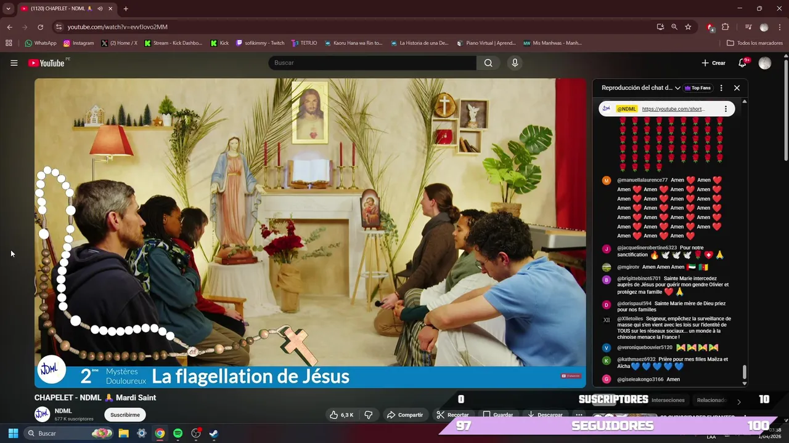Open Piano Virtual bookmark
This screenshot has height=443, width=789.
pos(486,43)
